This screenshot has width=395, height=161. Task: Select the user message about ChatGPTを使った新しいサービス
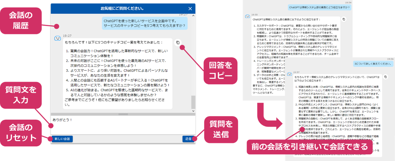144,23
